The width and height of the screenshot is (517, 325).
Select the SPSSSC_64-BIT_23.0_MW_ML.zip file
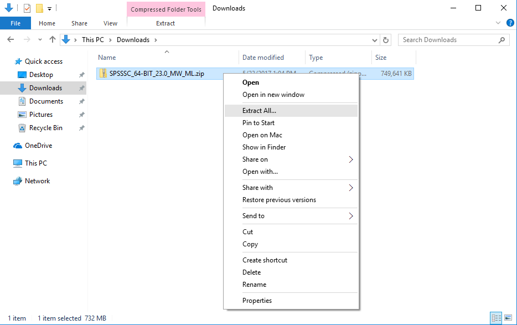[157, 74]
